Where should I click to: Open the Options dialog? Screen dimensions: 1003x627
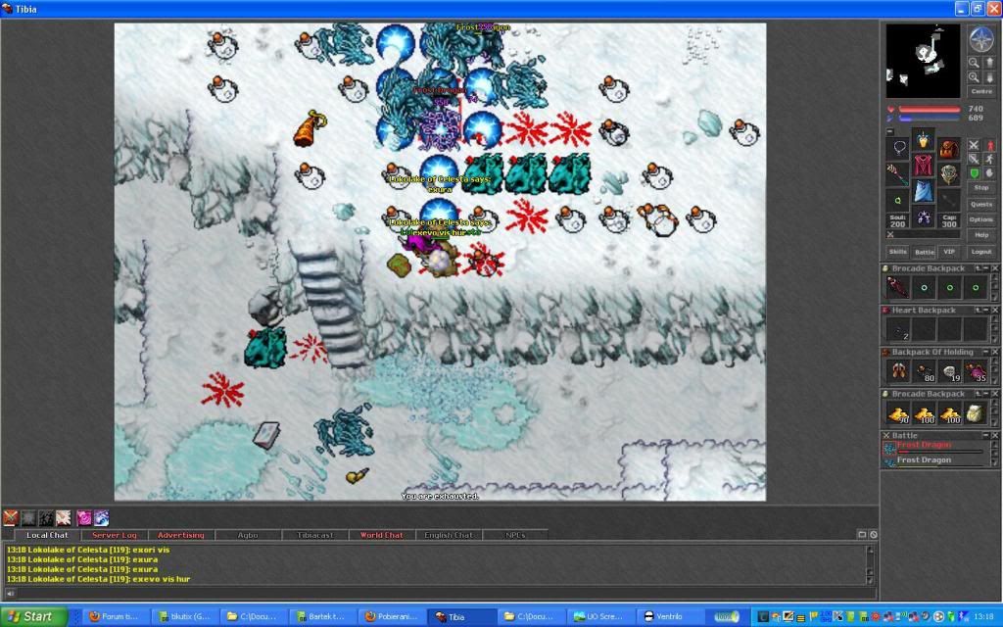click(981, 219)
